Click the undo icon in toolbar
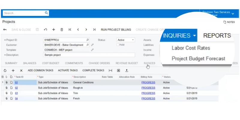Image resolution: width=240 pixels, height=120 pixels. (x=46, y=30)
